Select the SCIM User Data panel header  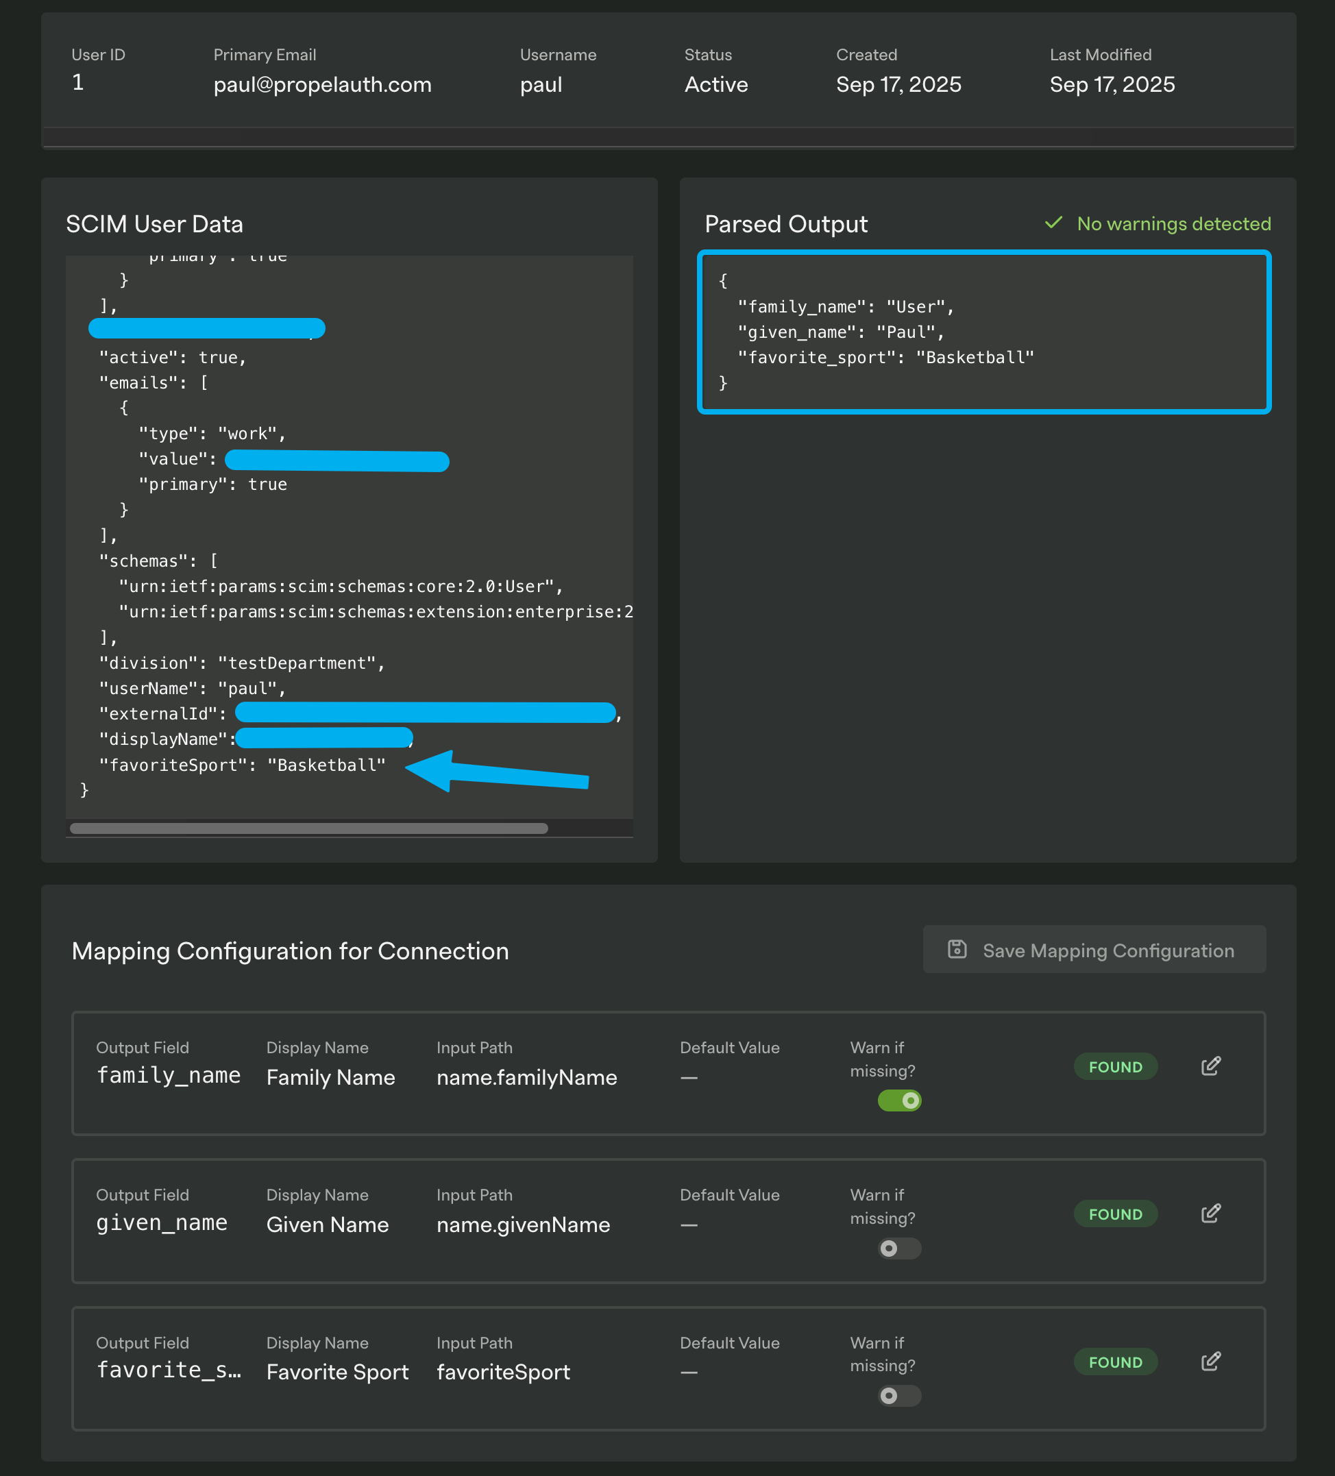[x=154, y=223]
